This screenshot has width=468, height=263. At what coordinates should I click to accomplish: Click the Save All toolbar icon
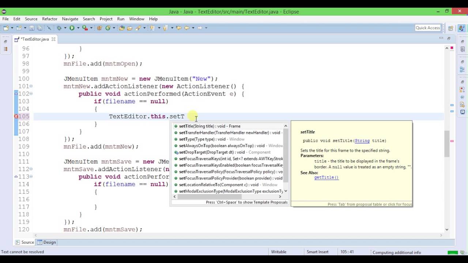tap(39, 28)
